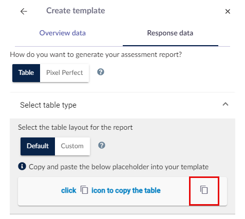The width and height of the screenshot is (245, 219).
Task: Click the Select table type header
Action: [x=122, y=105]
